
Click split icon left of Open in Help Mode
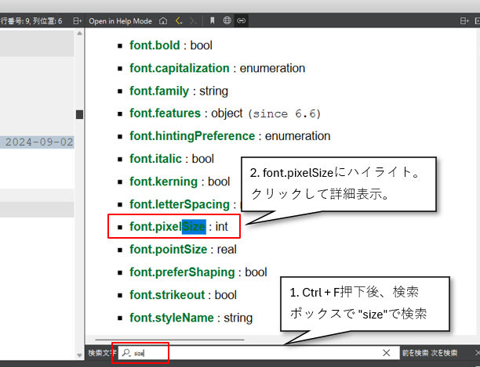pyautogui.click(x=77, y=20)
